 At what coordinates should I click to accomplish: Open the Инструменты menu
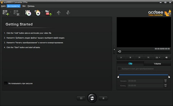[x=14, y=6]
